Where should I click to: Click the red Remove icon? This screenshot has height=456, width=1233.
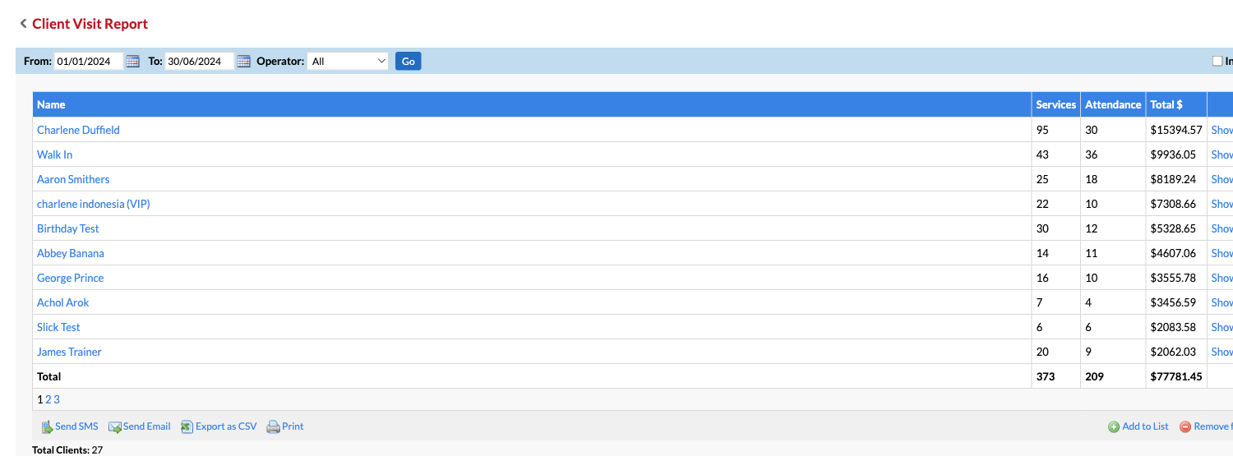tap(1185, 427)
